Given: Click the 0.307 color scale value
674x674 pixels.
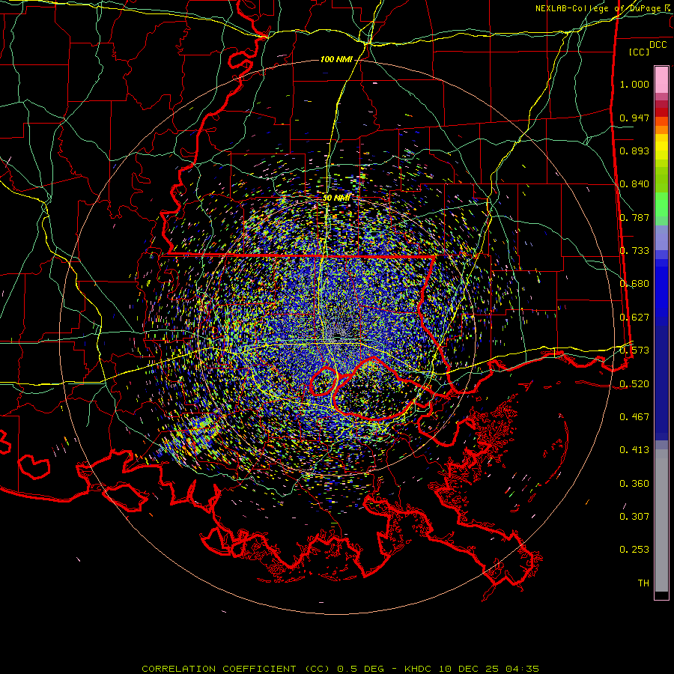Looking at the screenshot, I should (x=634, y=517).
